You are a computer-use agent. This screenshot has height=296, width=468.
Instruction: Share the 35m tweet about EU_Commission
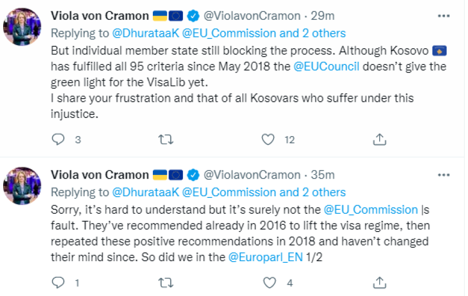coord(380,282)
